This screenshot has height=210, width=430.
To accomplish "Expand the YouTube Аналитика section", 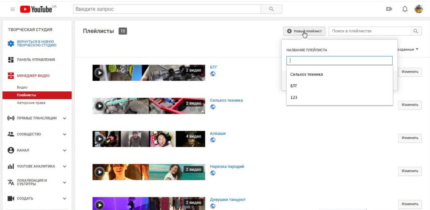I will (65, 166).
